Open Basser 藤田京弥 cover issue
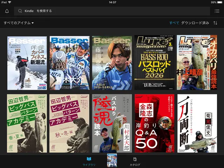The image size is (224, 168). pos(112,63)
